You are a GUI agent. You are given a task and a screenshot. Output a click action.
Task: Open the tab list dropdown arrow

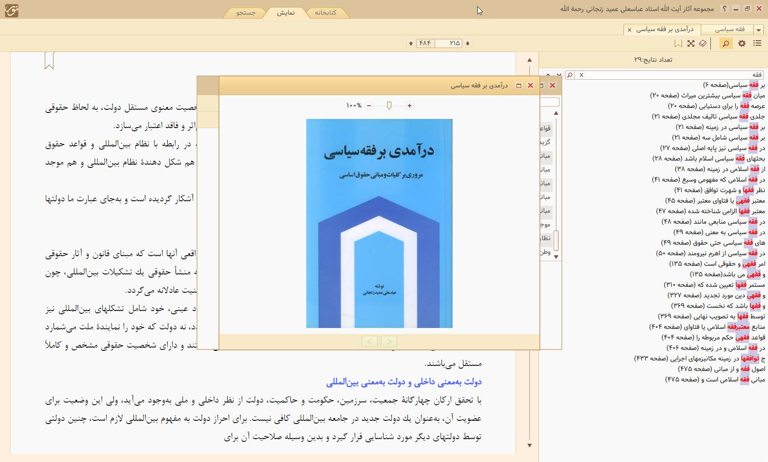pos(759,30)
